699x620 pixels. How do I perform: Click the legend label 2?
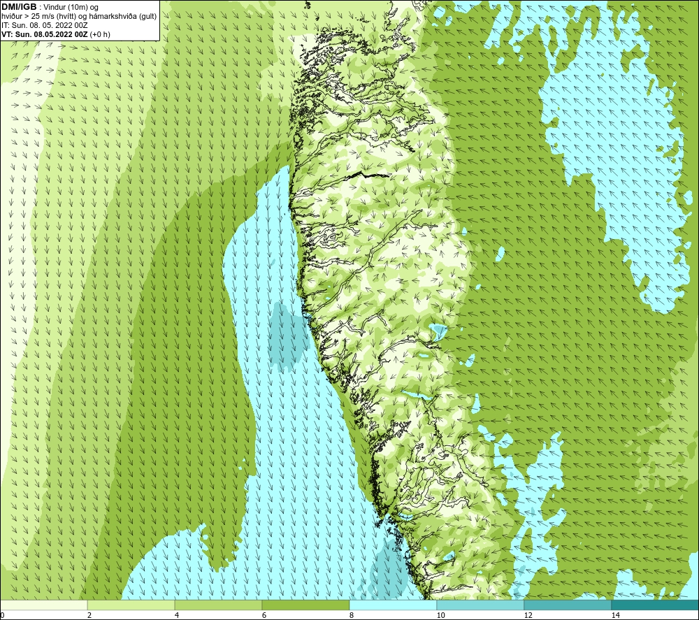point(89,615)
